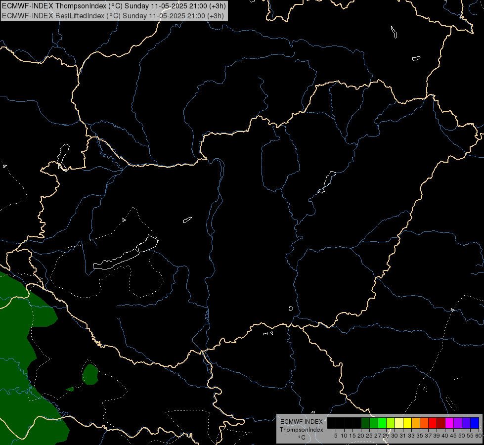Click the bright red 37-39 legend swatch
Screen dimensions: 484x445
pos(433,423)
